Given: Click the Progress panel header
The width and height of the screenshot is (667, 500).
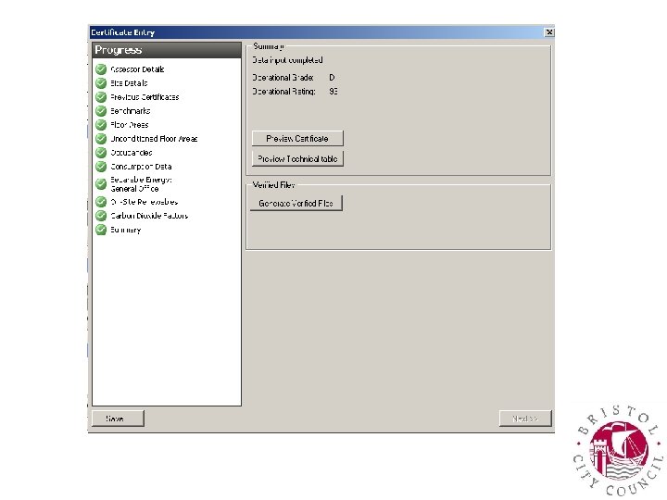Looking at the screenshot, I should [x=167, y=50].
